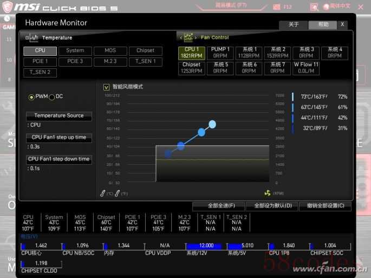Click the globe language icon
Viewport: 371px width, 278px height.
point(326,7)
